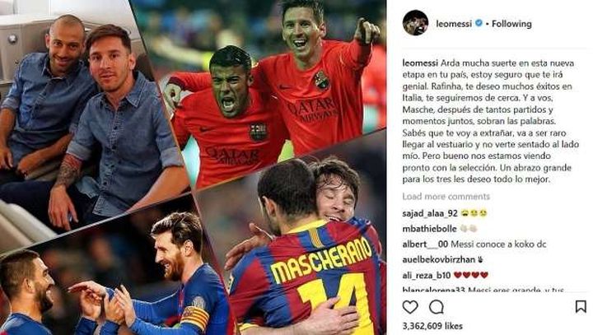Open auelbekovbirzhan commenter profile

[x=439, y=260]
